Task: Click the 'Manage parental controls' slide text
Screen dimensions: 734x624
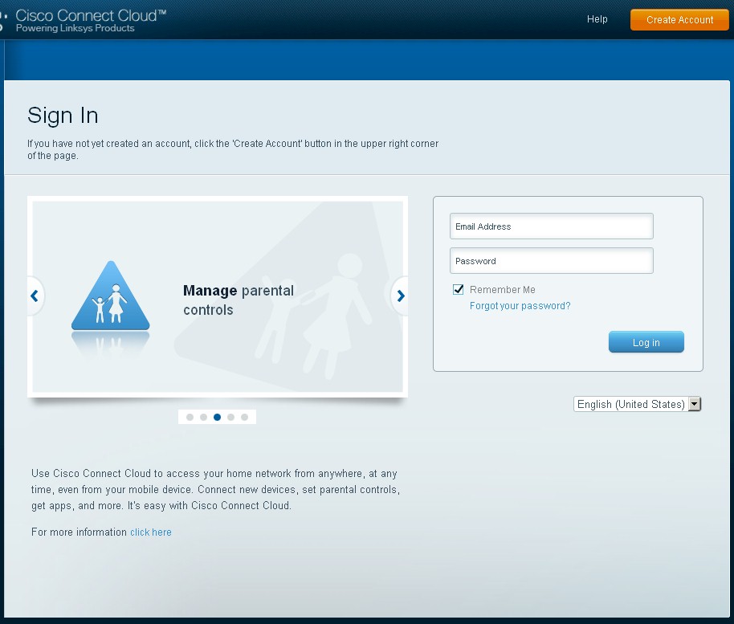Action: pyautogui.click(x=239, y=300)
